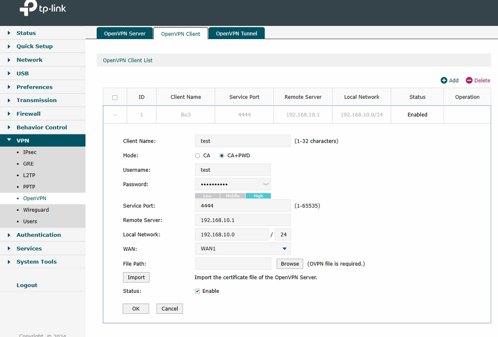Collapse the VPN sidebar section
This screenshot has height=337, width=498.
click(23, 141)
